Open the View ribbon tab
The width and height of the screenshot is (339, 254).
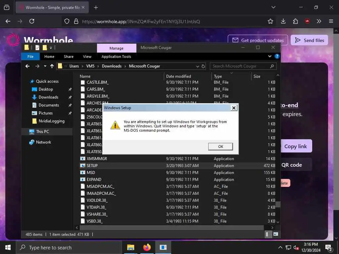click(87, 57)
